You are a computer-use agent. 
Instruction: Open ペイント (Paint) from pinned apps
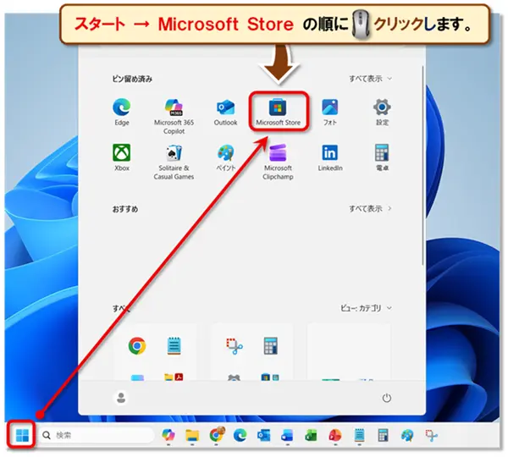pyautogui.click(x=225, y=157)
